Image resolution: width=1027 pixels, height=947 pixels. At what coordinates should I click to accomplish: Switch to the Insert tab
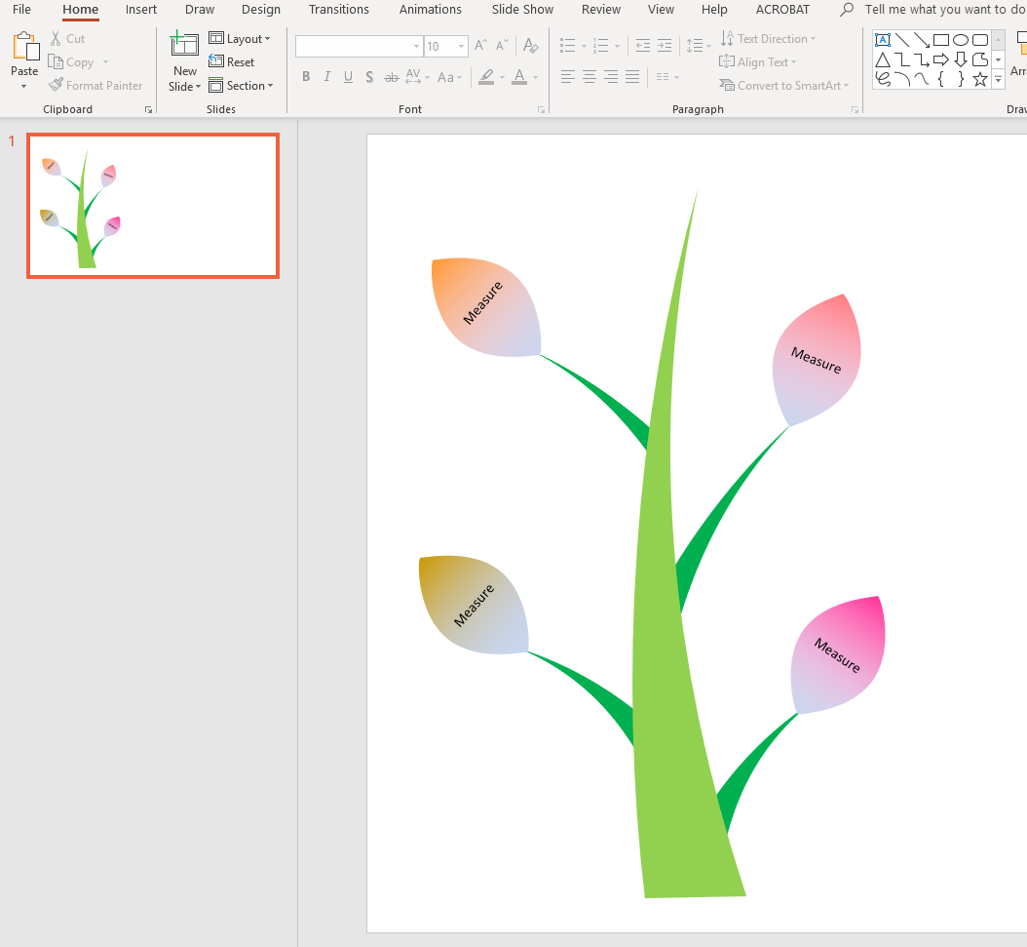coord(141,9)
